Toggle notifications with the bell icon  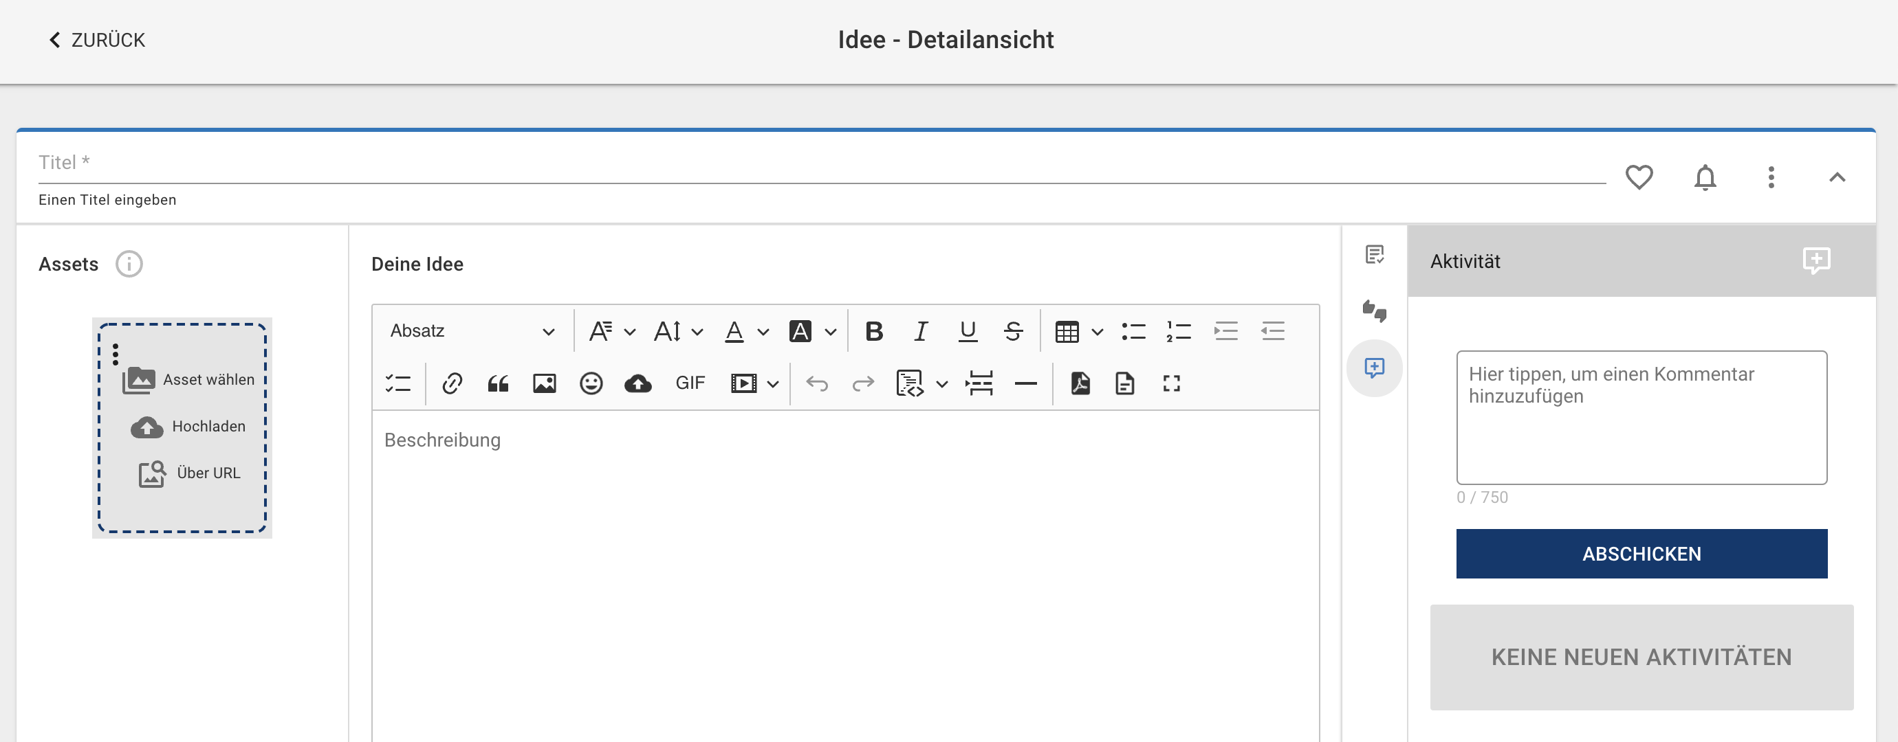coord(1705,177)
